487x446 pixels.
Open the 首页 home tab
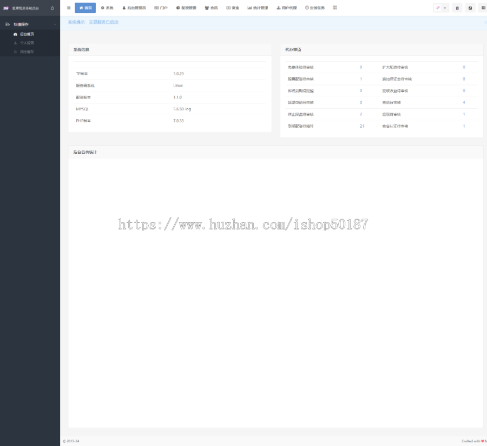tap(85, 8)
